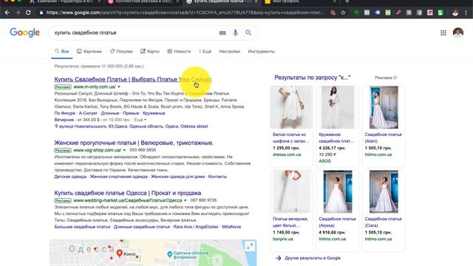Open a new browser tab with plus
Screen dimensions: 473x266
tap(347, 1)
